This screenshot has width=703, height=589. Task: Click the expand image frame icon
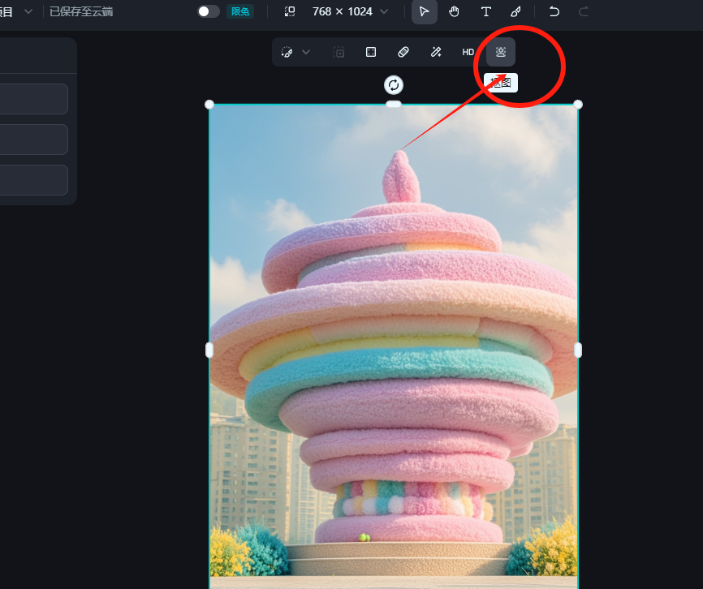tap(371, 52)
